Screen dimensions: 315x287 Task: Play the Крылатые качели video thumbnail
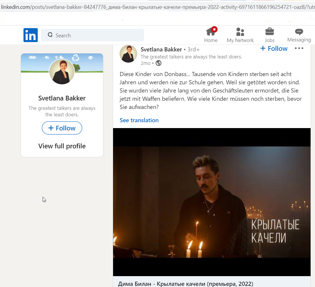(x=212, y=202)
